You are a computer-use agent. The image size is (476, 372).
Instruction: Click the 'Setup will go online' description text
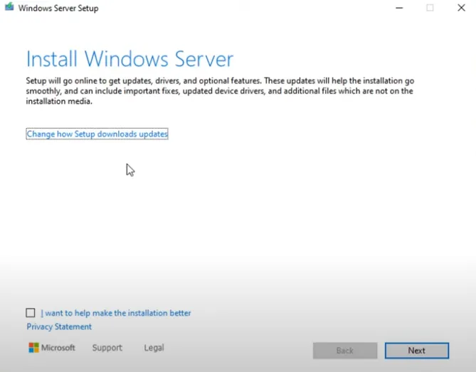point(220,91)
